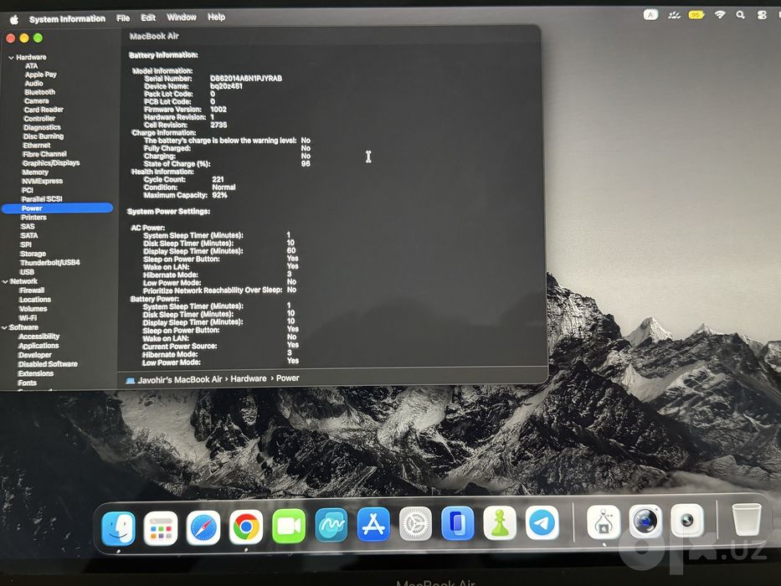
Task: Collapse the Software section chevron
Action: click(x=4, y=328)
